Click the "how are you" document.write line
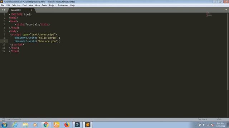This screenshot has height=128, width=229. pyautogui.click(x=37, y=41)
